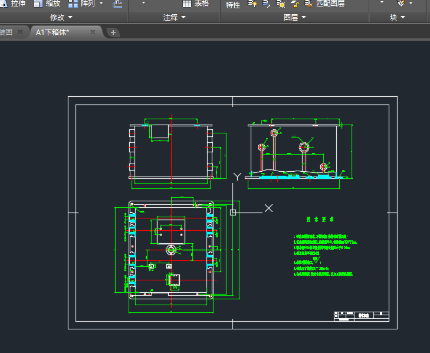Click the title block in the drawing's corner
The width and height of the screenshot is (430, 353).
click(361, 316)
